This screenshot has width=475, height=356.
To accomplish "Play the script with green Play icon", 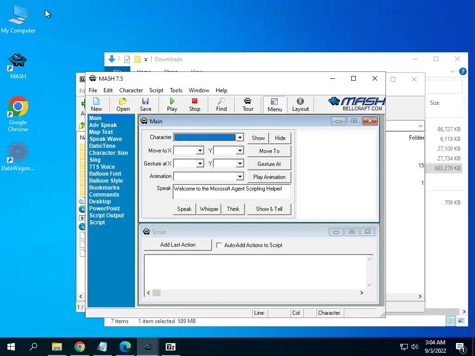I will tap(172, 104).
